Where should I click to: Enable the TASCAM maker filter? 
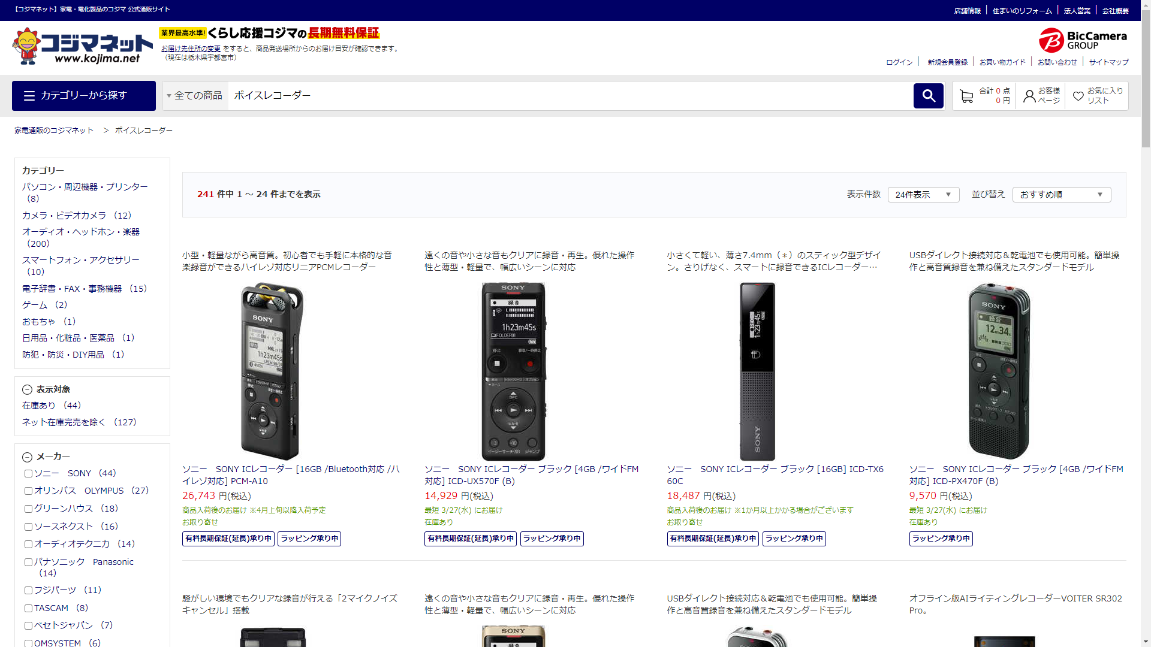(28, 609)
